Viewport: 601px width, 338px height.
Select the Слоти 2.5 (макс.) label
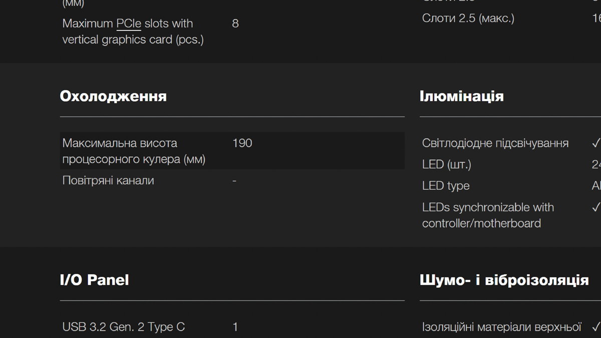(468, 19)
